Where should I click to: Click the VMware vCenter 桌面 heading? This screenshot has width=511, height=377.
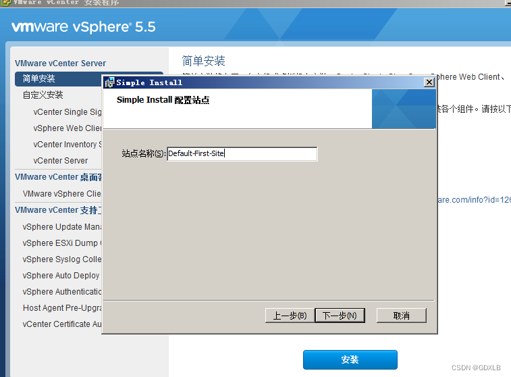(58, 177)
